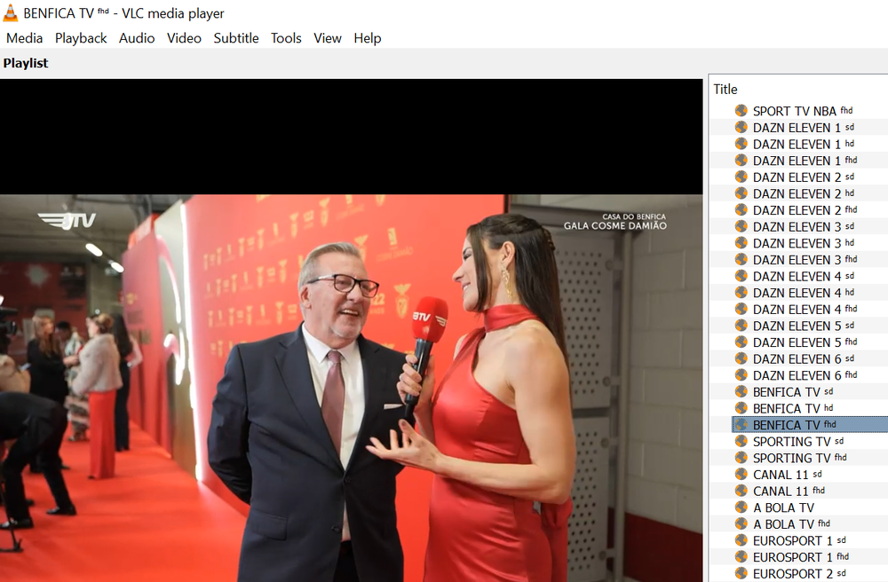
Task: Click the stream icon beside DAZN ELEVEN 3 sd
Action: pos(741,225)
